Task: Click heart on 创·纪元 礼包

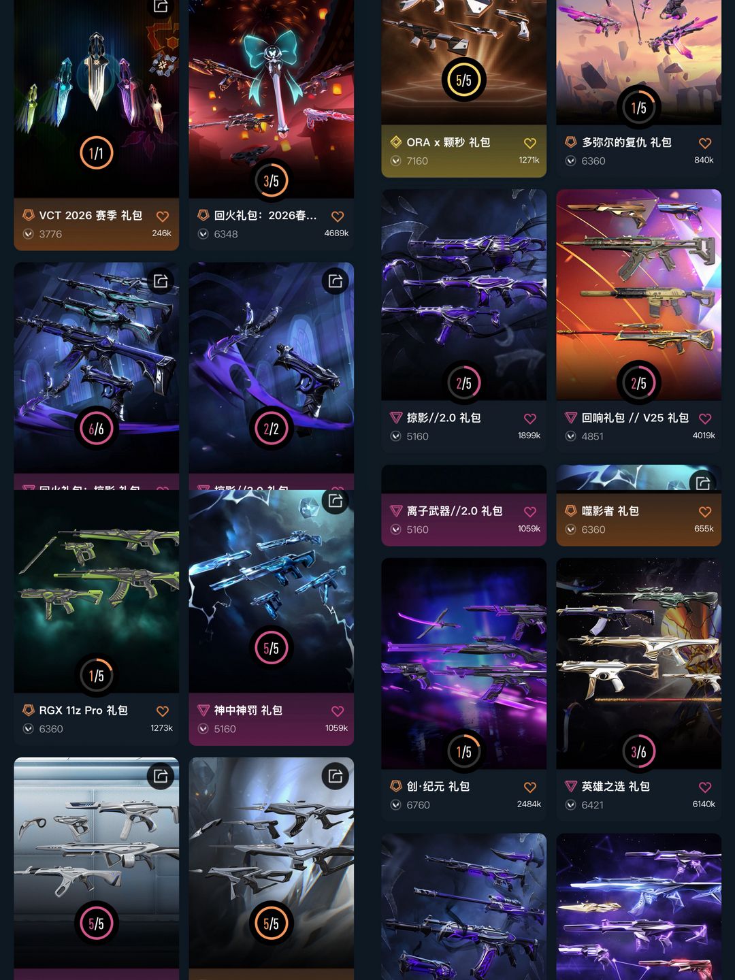Action: pyautogui.click(x=530, y=787)
